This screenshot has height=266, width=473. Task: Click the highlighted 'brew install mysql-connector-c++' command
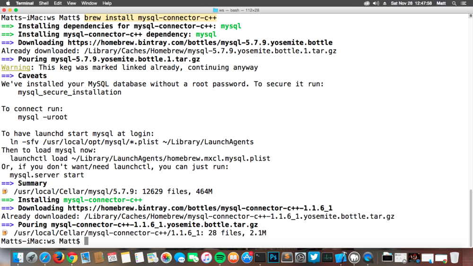click(150, 18)
